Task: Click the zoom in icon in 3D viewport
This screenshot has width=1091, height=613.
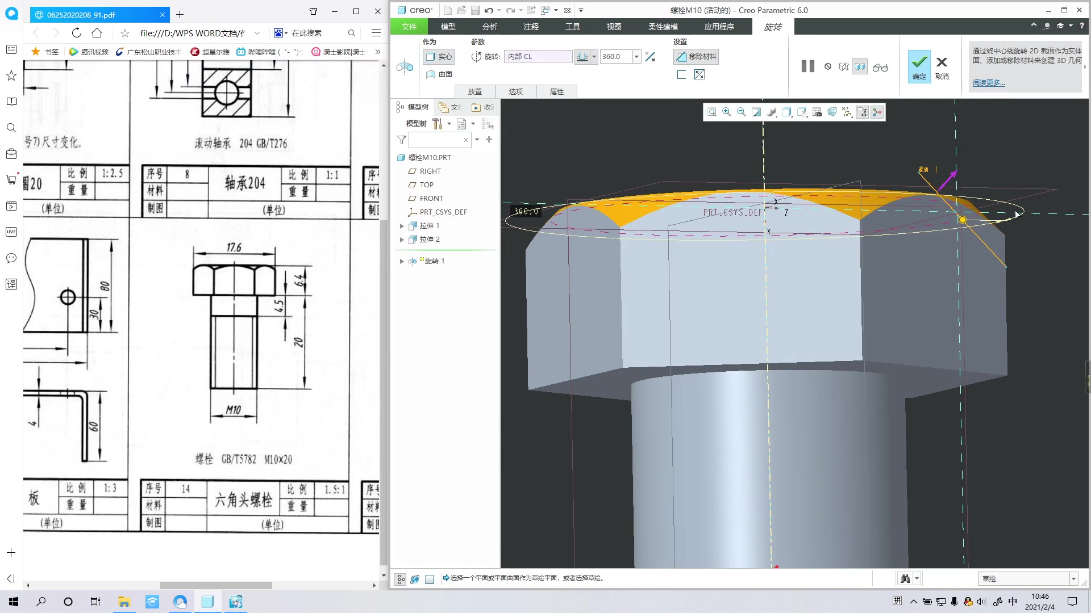Action: [726, 112]
